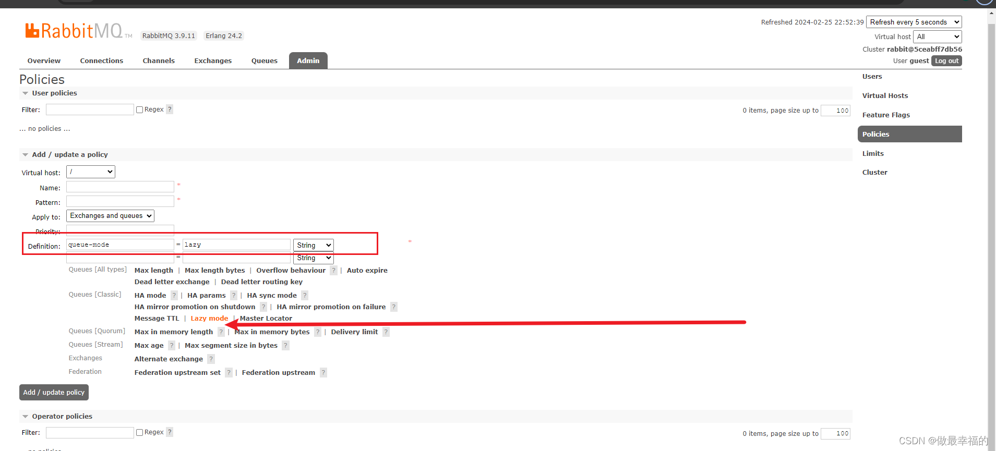The width and height of the screenshot is (996, 451).
Task: Insert the Auto expire definition
Action: pos(367,271)
